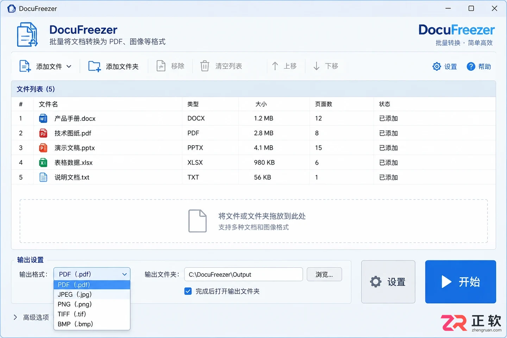Screen dimensions: 507x338
Task: Collapse the 输出格式 PDF combo box
Action: [92, 274]
